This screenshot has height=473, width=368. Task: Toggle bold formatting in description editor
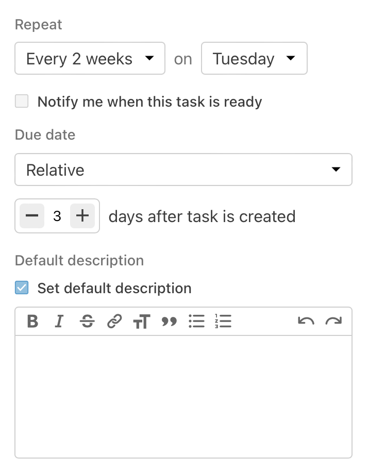coord(32,322)
